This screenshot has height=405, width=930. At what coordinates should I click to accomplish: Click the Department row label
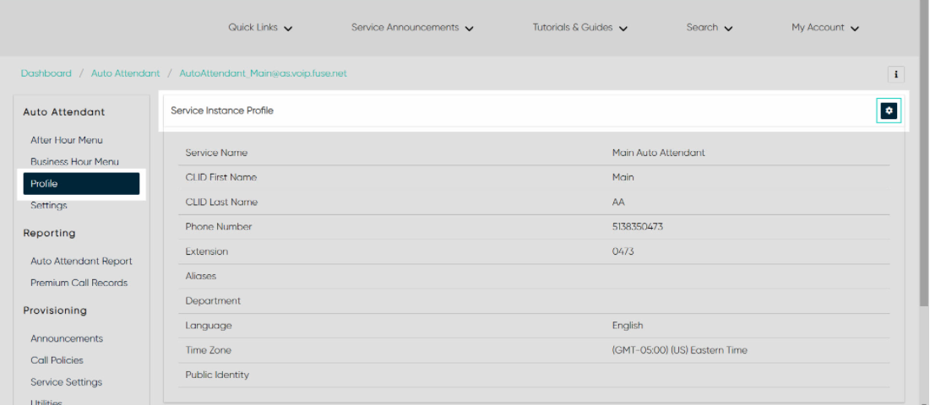coord(213,300)
